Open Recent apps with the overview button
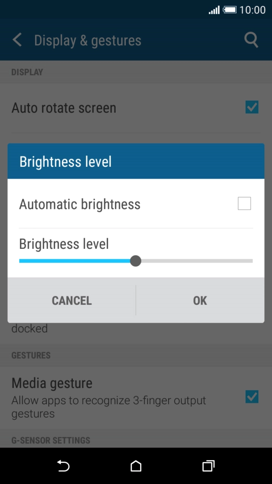 (208, 466)
